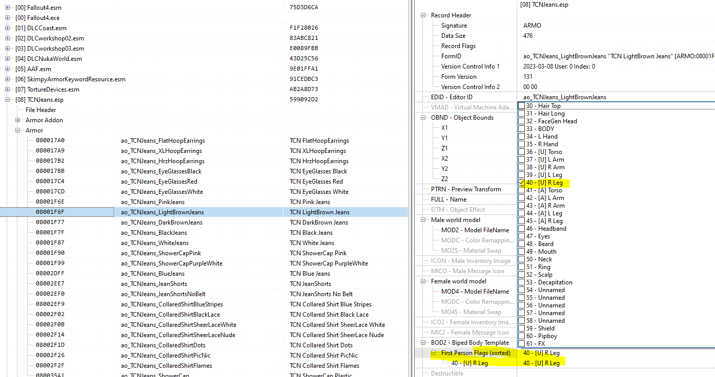This screenshot has height=377, width=715.
Task: Select the MOD4 - Model FileName row
Action: click(475, 292)
